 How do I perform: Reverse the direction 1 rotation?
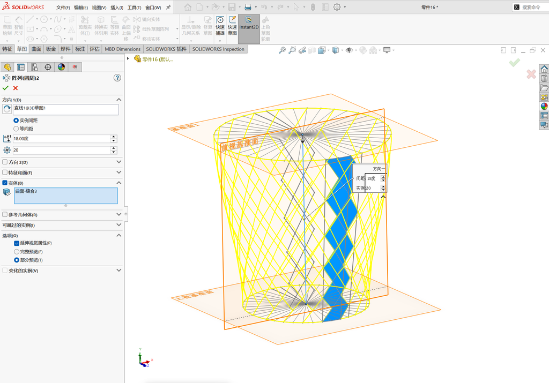tap(7, 109)
